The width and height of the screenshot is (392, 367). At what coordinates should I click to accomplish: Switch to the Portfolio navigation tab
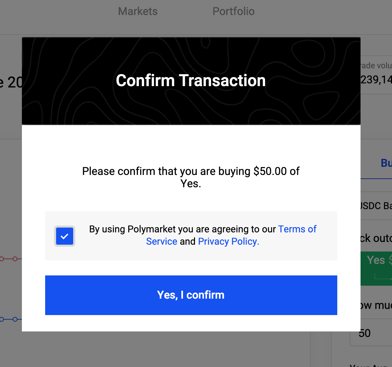[x=234, y=11]
